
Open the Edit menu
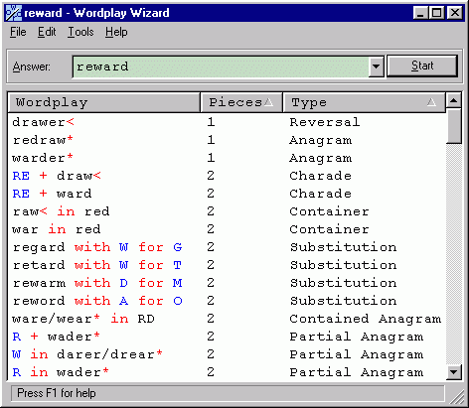click(47, 32)
